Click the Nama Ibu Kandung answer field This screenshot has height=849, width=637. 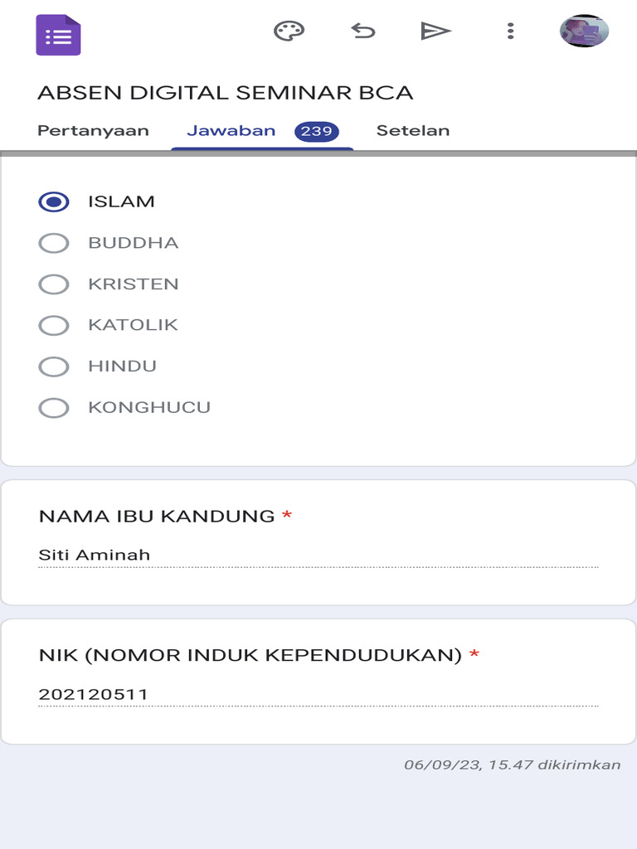(x=318, y=555)
